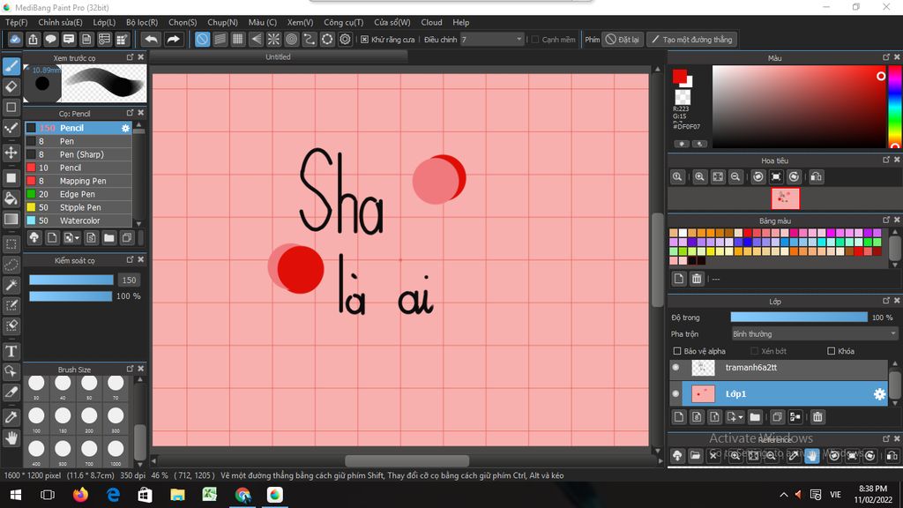The image size is (903, 508).
Task: Open snap settings gear icon
Action: pyautogui.click(x=345, y=39)
